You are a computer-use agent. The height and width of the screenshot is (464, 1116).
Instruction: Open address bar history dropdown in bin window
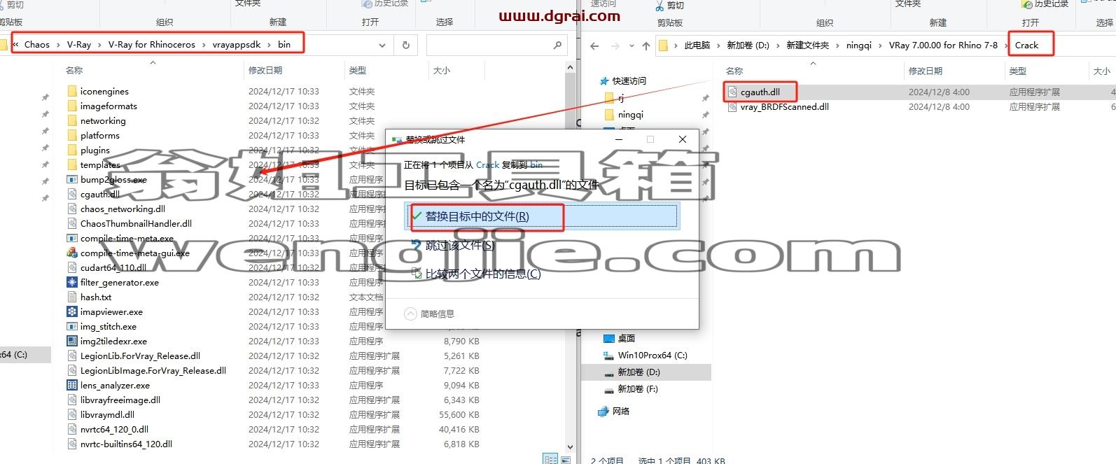click(x=382, y=45)
